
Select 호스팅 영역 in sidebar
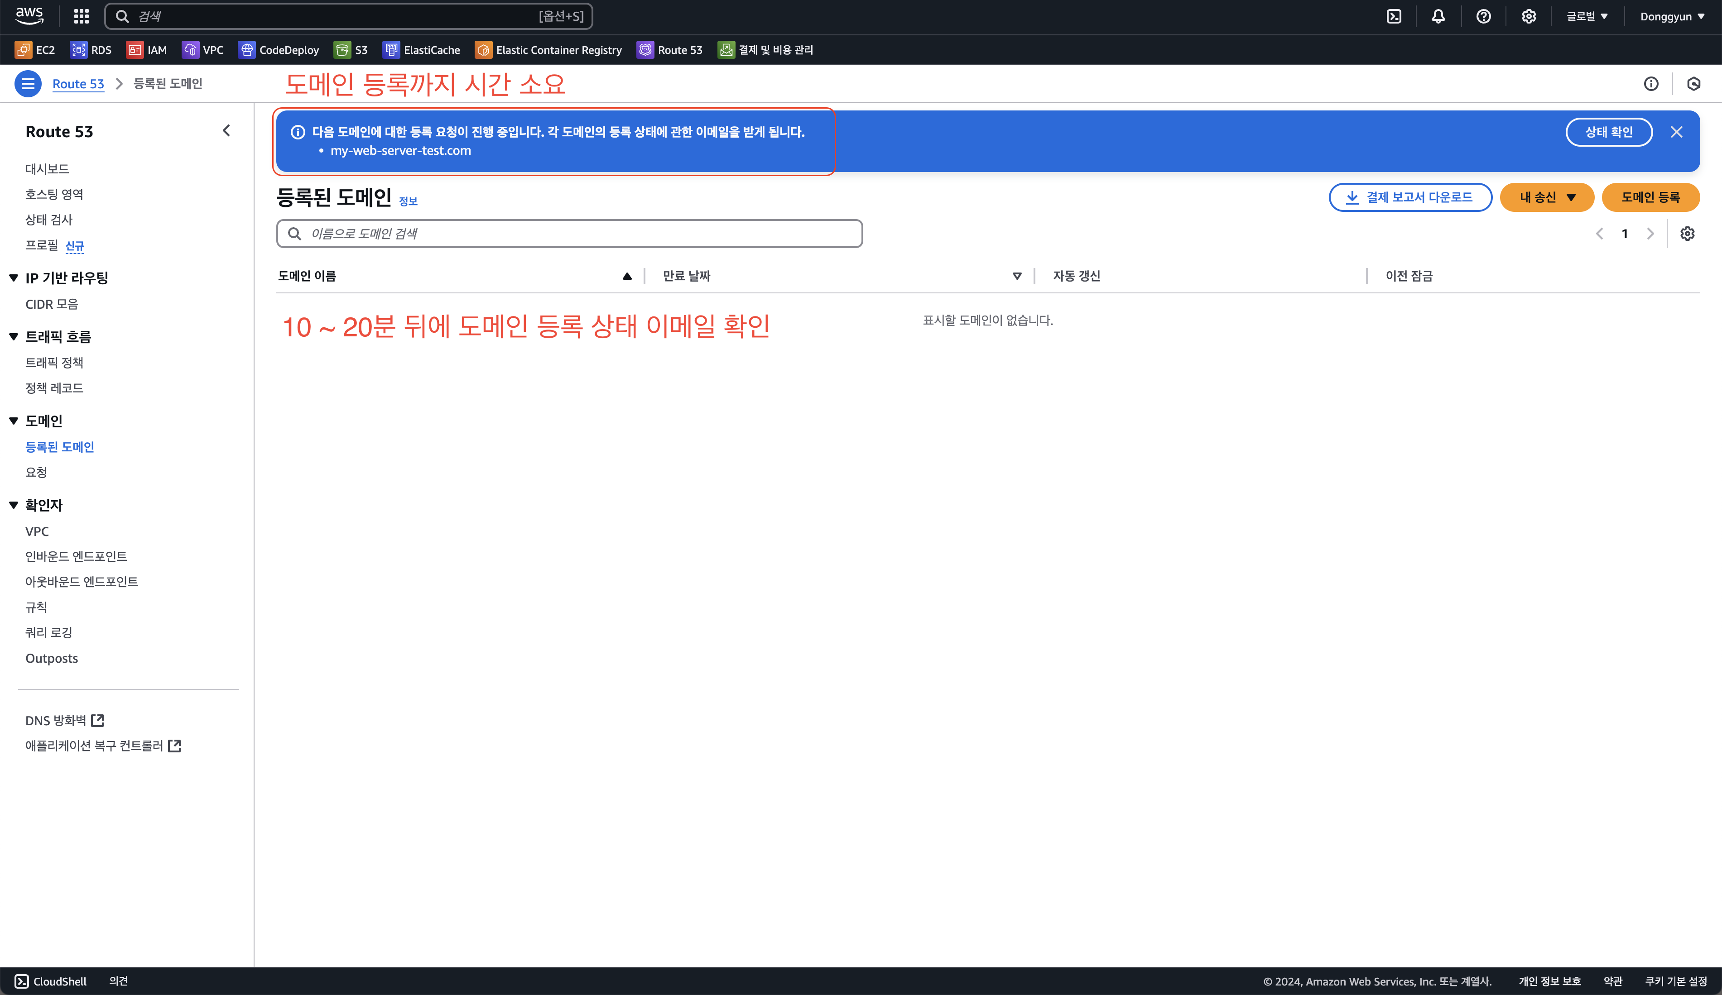(54, 194)
